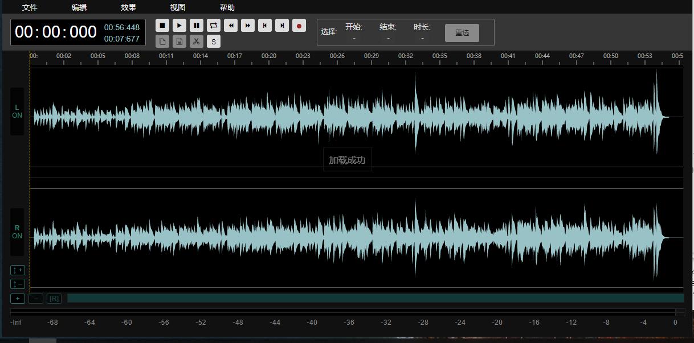This screenshot has width=694, height=343.
Task: Jump to track start with skip-back icon
Action: [x=264, y=26]
